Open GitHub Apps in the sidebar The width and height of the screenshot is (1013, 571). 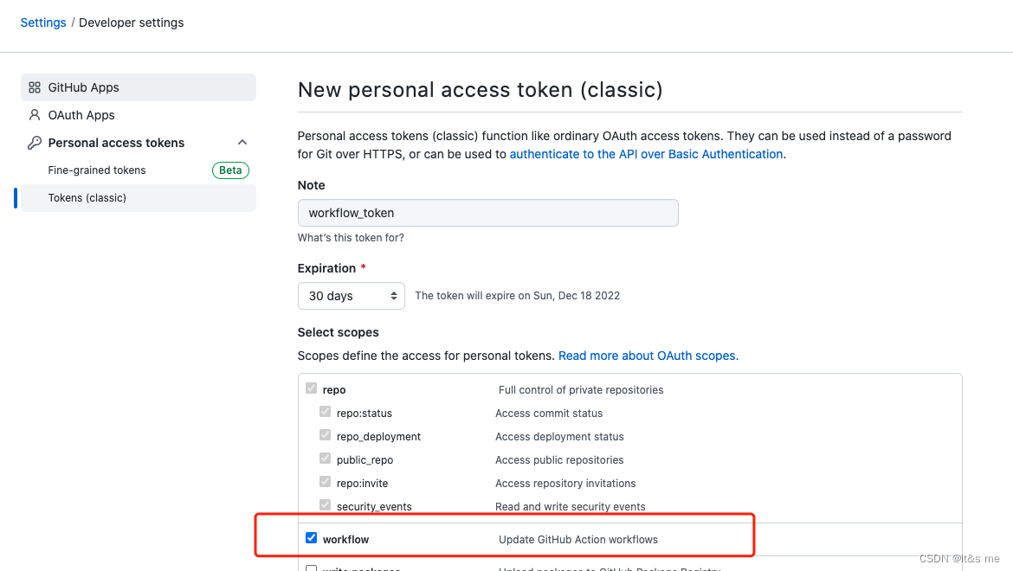[x=139, y=87]
